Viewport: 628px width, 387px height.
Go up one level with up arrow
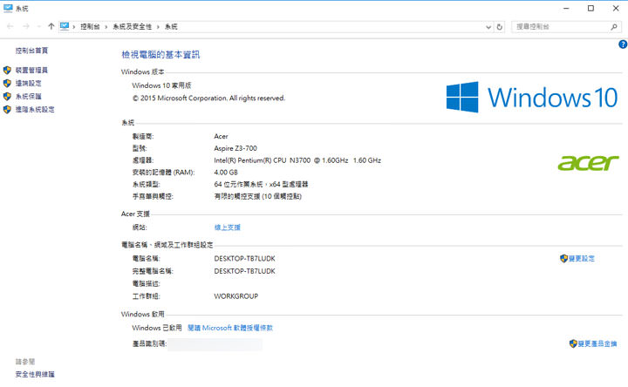(x=51, y=26)
